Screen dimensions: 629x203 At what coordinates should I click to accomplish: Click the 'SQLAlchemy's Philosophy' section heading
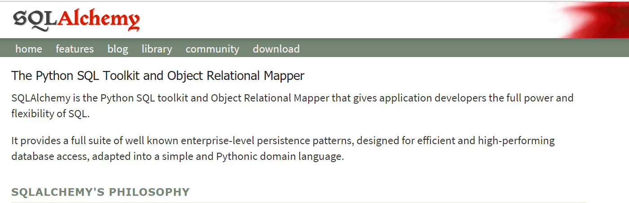point(100,192)
